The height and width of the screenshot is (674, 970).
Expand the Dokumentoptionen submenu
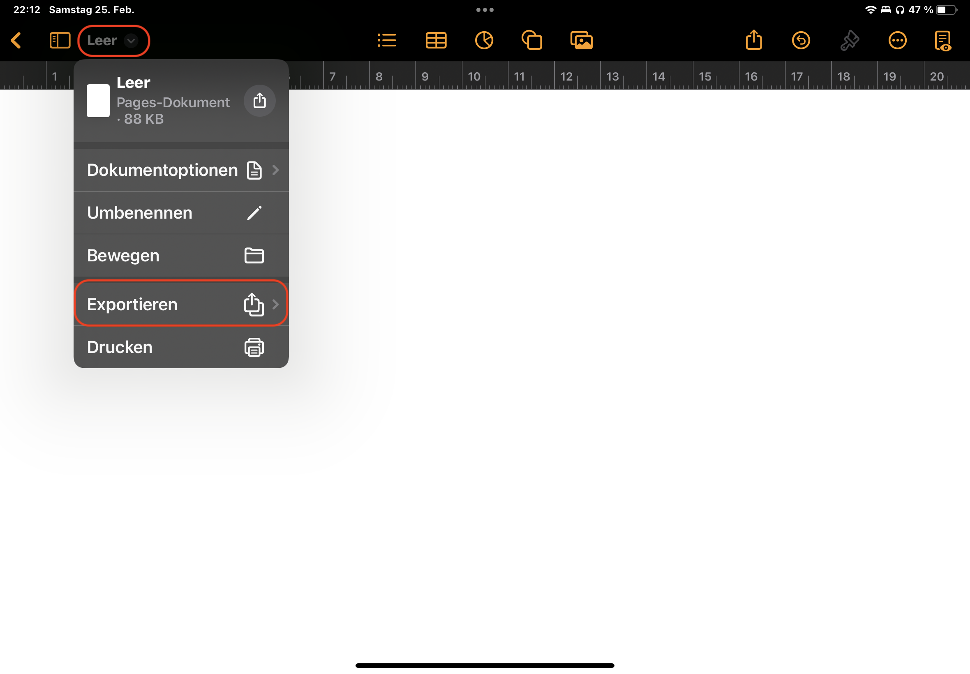click(x=181, y=170)
